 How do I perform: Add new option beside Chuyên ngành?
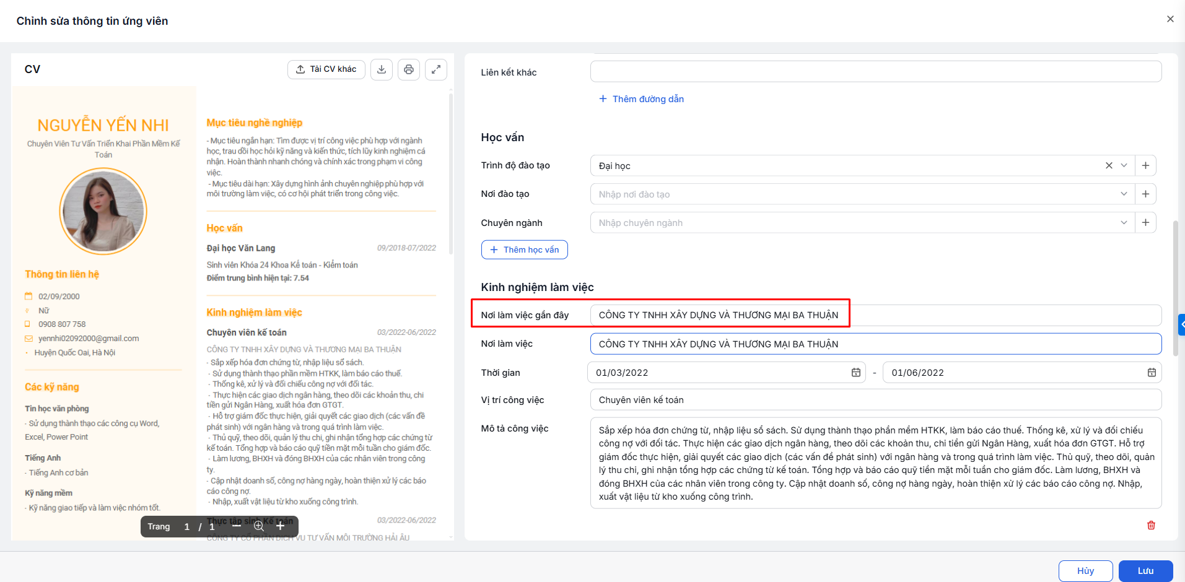tap(1145, 222)
